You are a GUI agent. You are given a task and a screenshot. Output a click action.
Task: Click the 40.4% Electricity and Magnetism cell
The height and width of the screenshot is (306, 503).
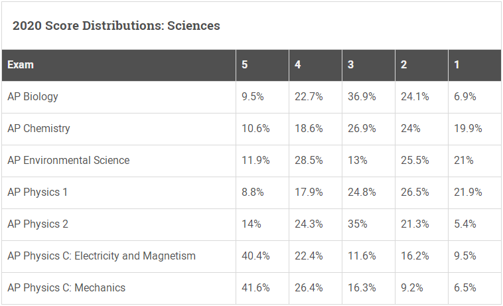(255, 256)
